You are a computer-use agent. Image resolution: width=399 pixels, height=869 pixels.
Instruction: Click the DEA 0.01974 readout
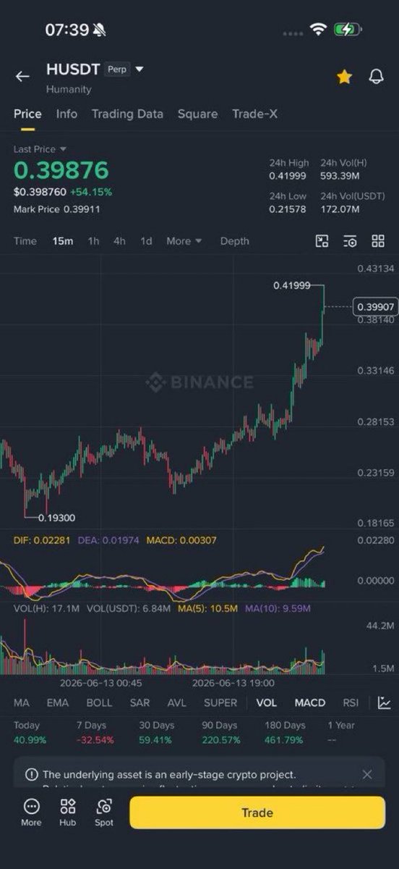pyautogui.click(x=108, y=540)
